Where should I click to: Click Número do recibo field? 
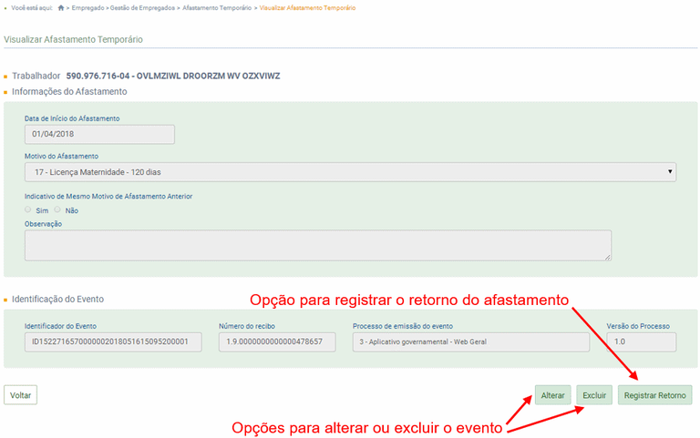tap(277, 342)
